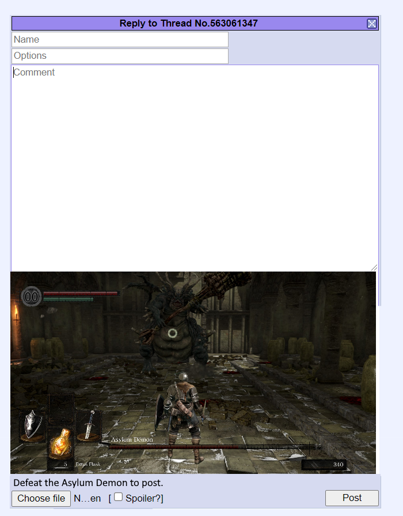Click the comment box resize handle
The image size is (403, 516).
click(x=374, y=268)
